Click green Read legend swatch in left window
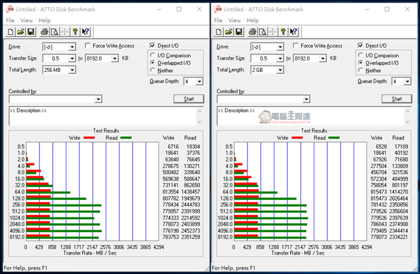This screenshot has height=274, width=420. [x=126, y=138]
